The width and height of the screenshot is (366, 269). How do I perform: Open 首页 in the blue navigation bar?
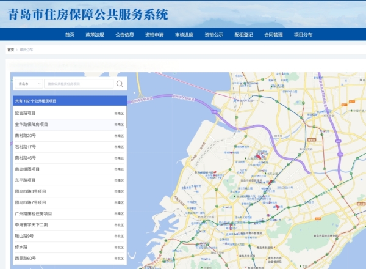click(x=70, y=35)
